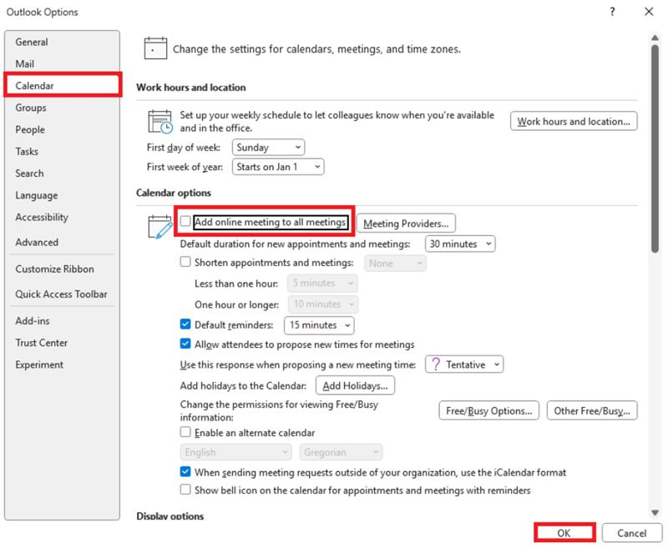Select the Calendar category
The height and width of the screenshot is (548, 668).
pyautogui.click(x=62, y=86)
